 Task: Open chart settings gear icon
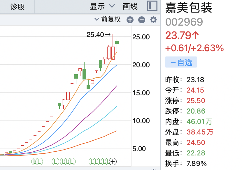coord(153,20)
